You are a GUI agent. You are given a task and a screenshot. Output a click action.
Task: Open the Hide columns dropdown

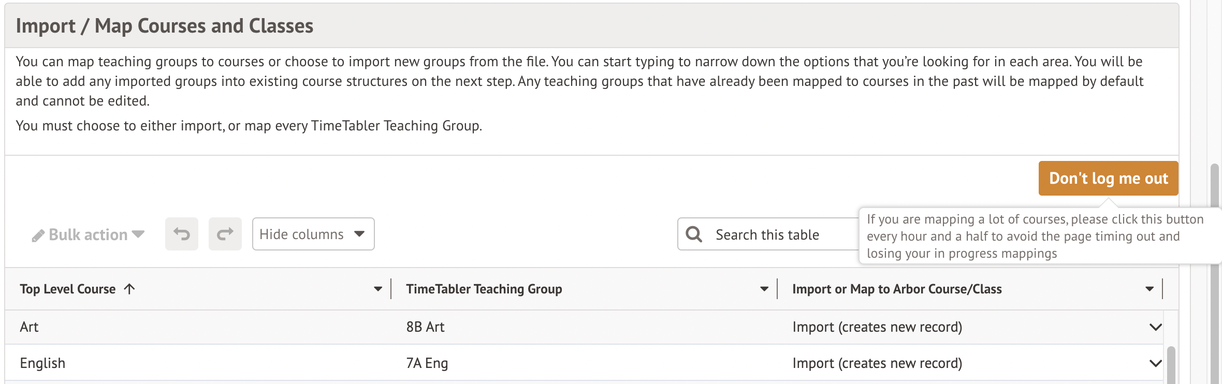point(313,234)
